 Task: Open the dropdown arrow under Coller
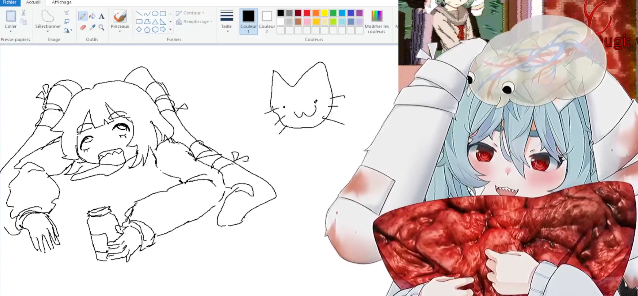coord(11,32)
